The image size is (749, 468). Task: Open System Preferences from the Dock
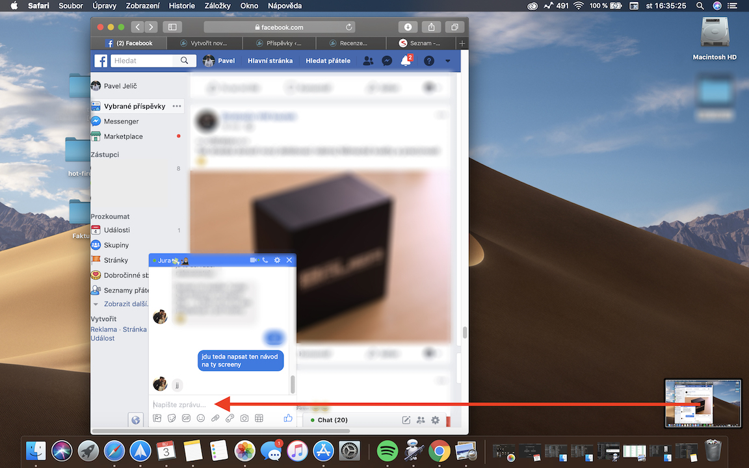coord(349,451)
